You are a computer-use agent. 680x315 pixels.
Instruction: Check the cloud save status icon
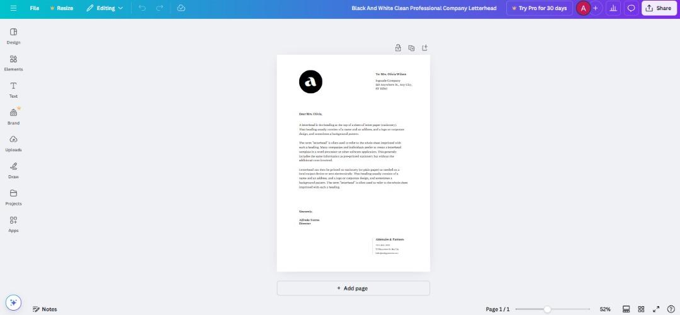[x=181, y=8]
